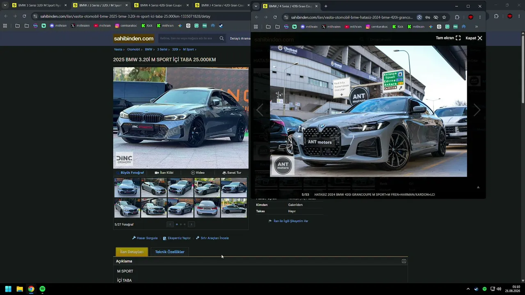
Task: Select the Büyük Fotoğraf option
Action: 130,172
